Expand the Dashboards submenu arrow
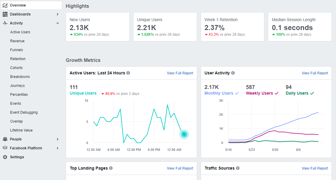336x180 pixels. click(58, 14)
